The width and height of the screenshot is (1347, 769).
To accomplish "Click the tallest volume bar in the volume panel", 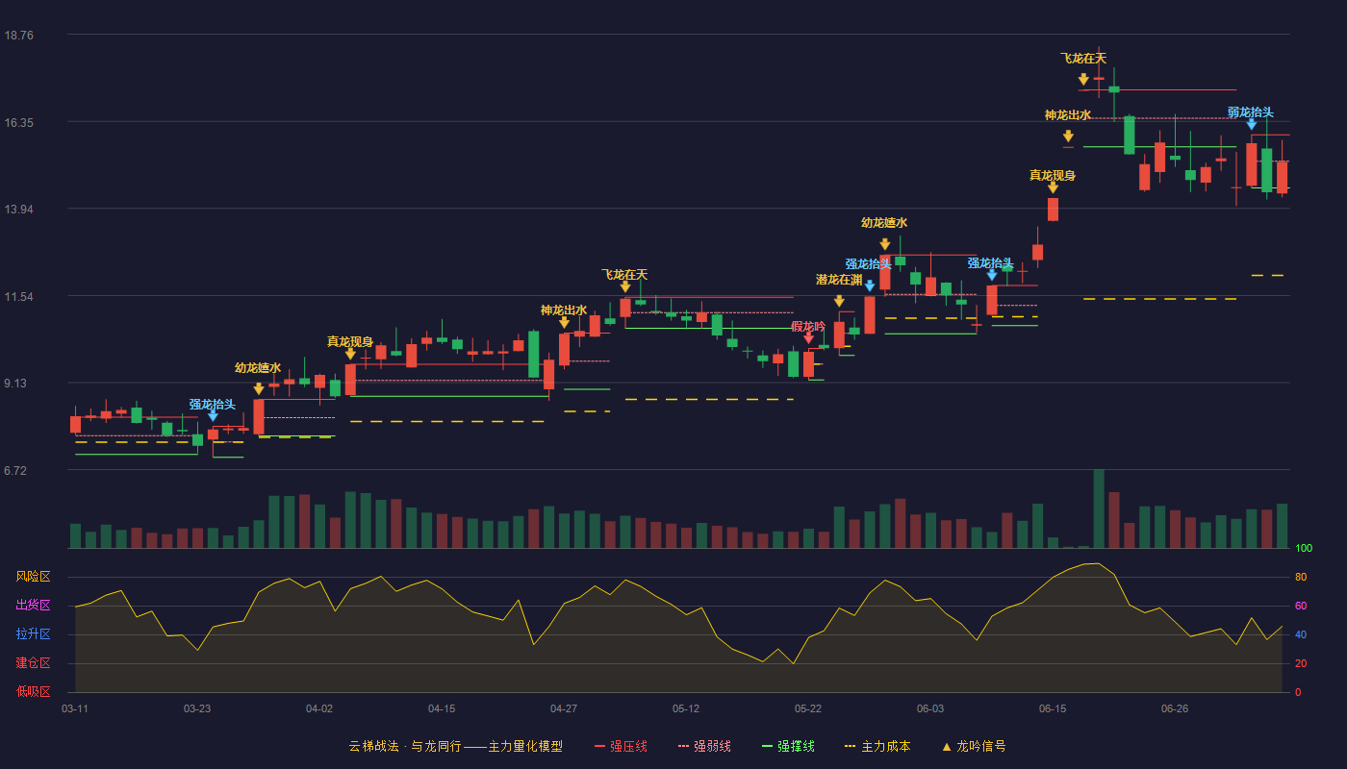I will click(1099, 509).
